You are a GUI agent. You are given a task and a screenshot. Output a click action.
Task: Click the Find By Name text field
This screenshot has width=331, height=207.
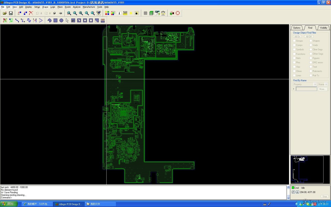(x=306, y=89)
